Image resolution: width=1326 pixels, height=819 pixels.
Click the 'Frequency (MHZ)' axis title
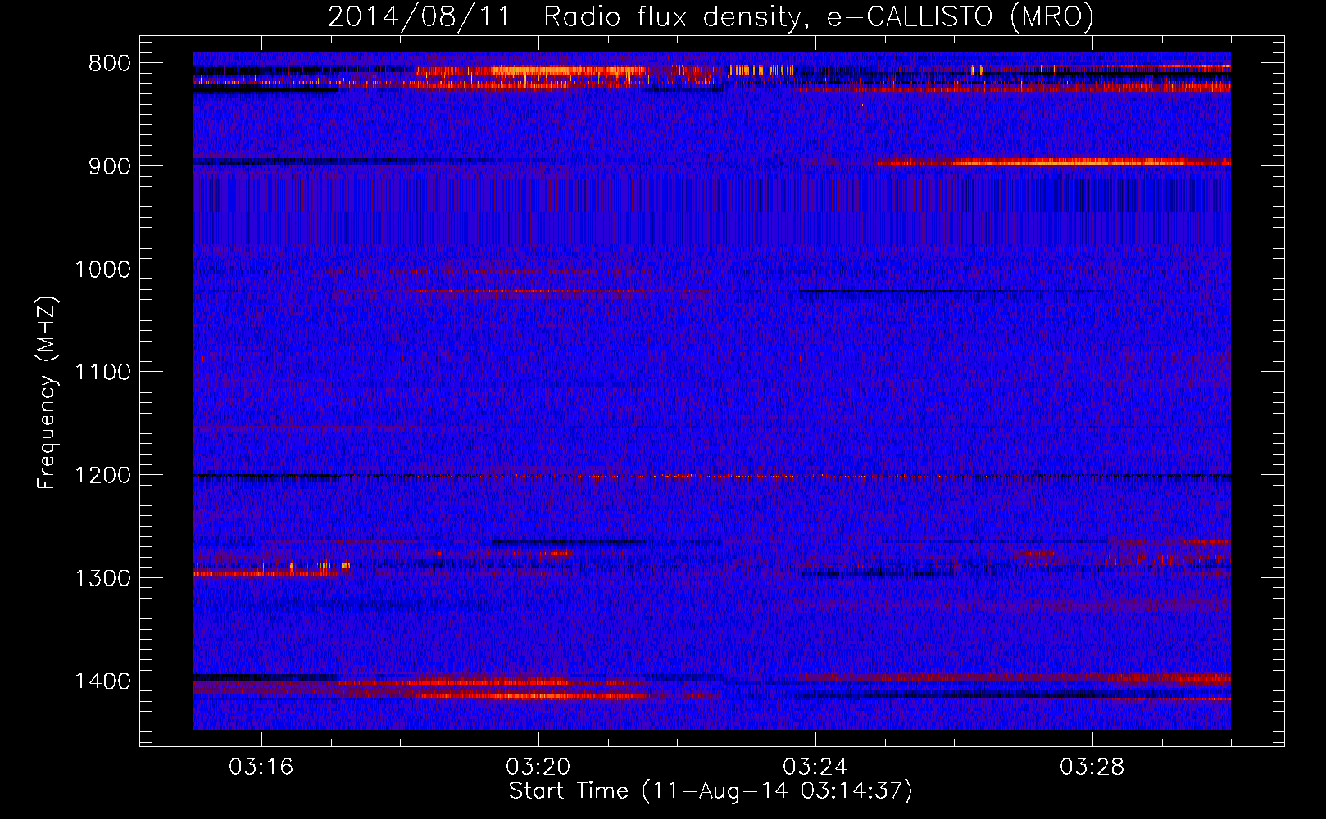(x=48, y=392)
